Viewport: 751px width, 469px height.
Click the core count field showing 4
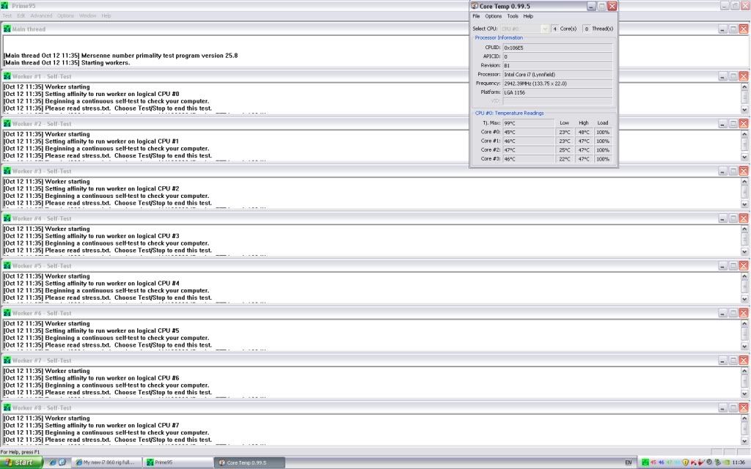click(x=554, y=29)
